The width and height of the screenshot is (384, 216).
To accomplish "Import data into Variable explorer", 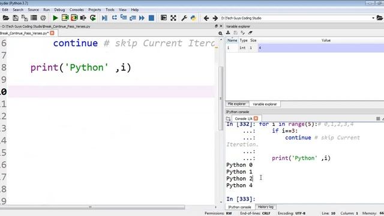I will pyautogui.click(x=228, y=32).
